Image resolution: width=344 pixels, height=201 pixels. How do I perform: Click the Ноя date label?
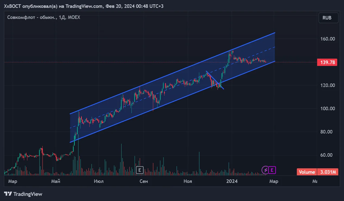(188, 181)
